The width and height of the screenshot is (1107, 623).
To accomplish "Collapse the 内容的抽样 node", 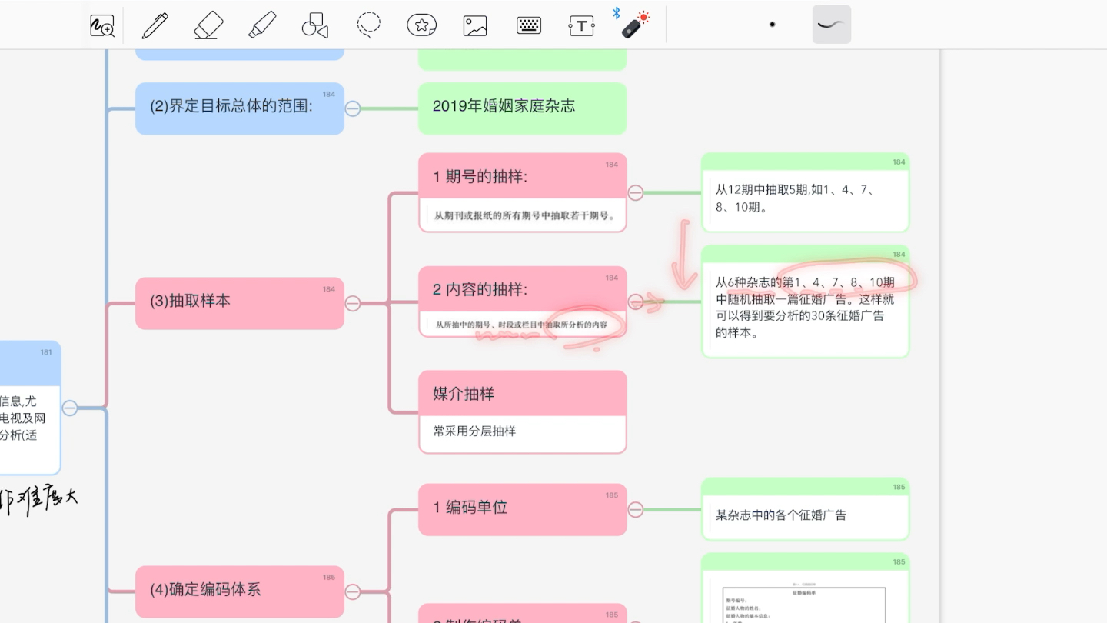I will point(636,301).
